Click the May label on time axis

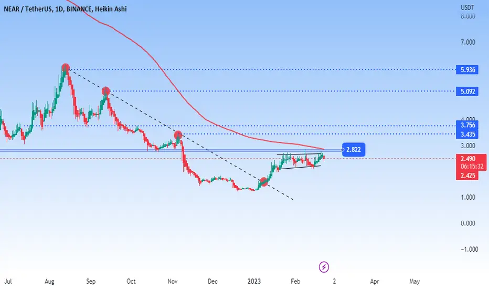[414, 282]
